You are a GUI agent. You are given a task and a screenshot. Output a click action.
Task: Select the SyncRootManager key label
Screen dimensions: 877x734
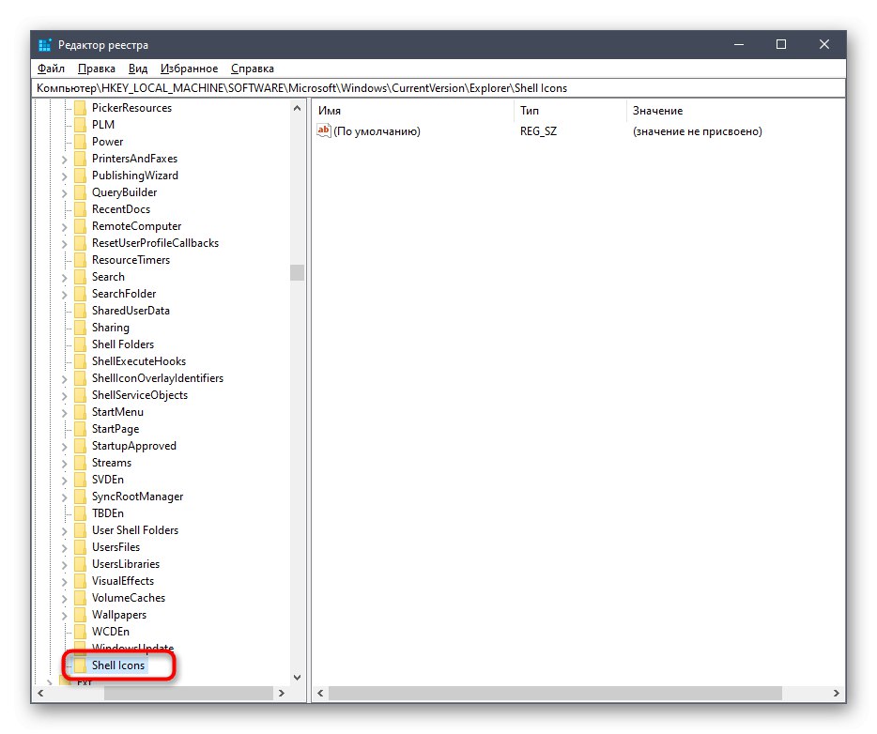tap(138, 496)
